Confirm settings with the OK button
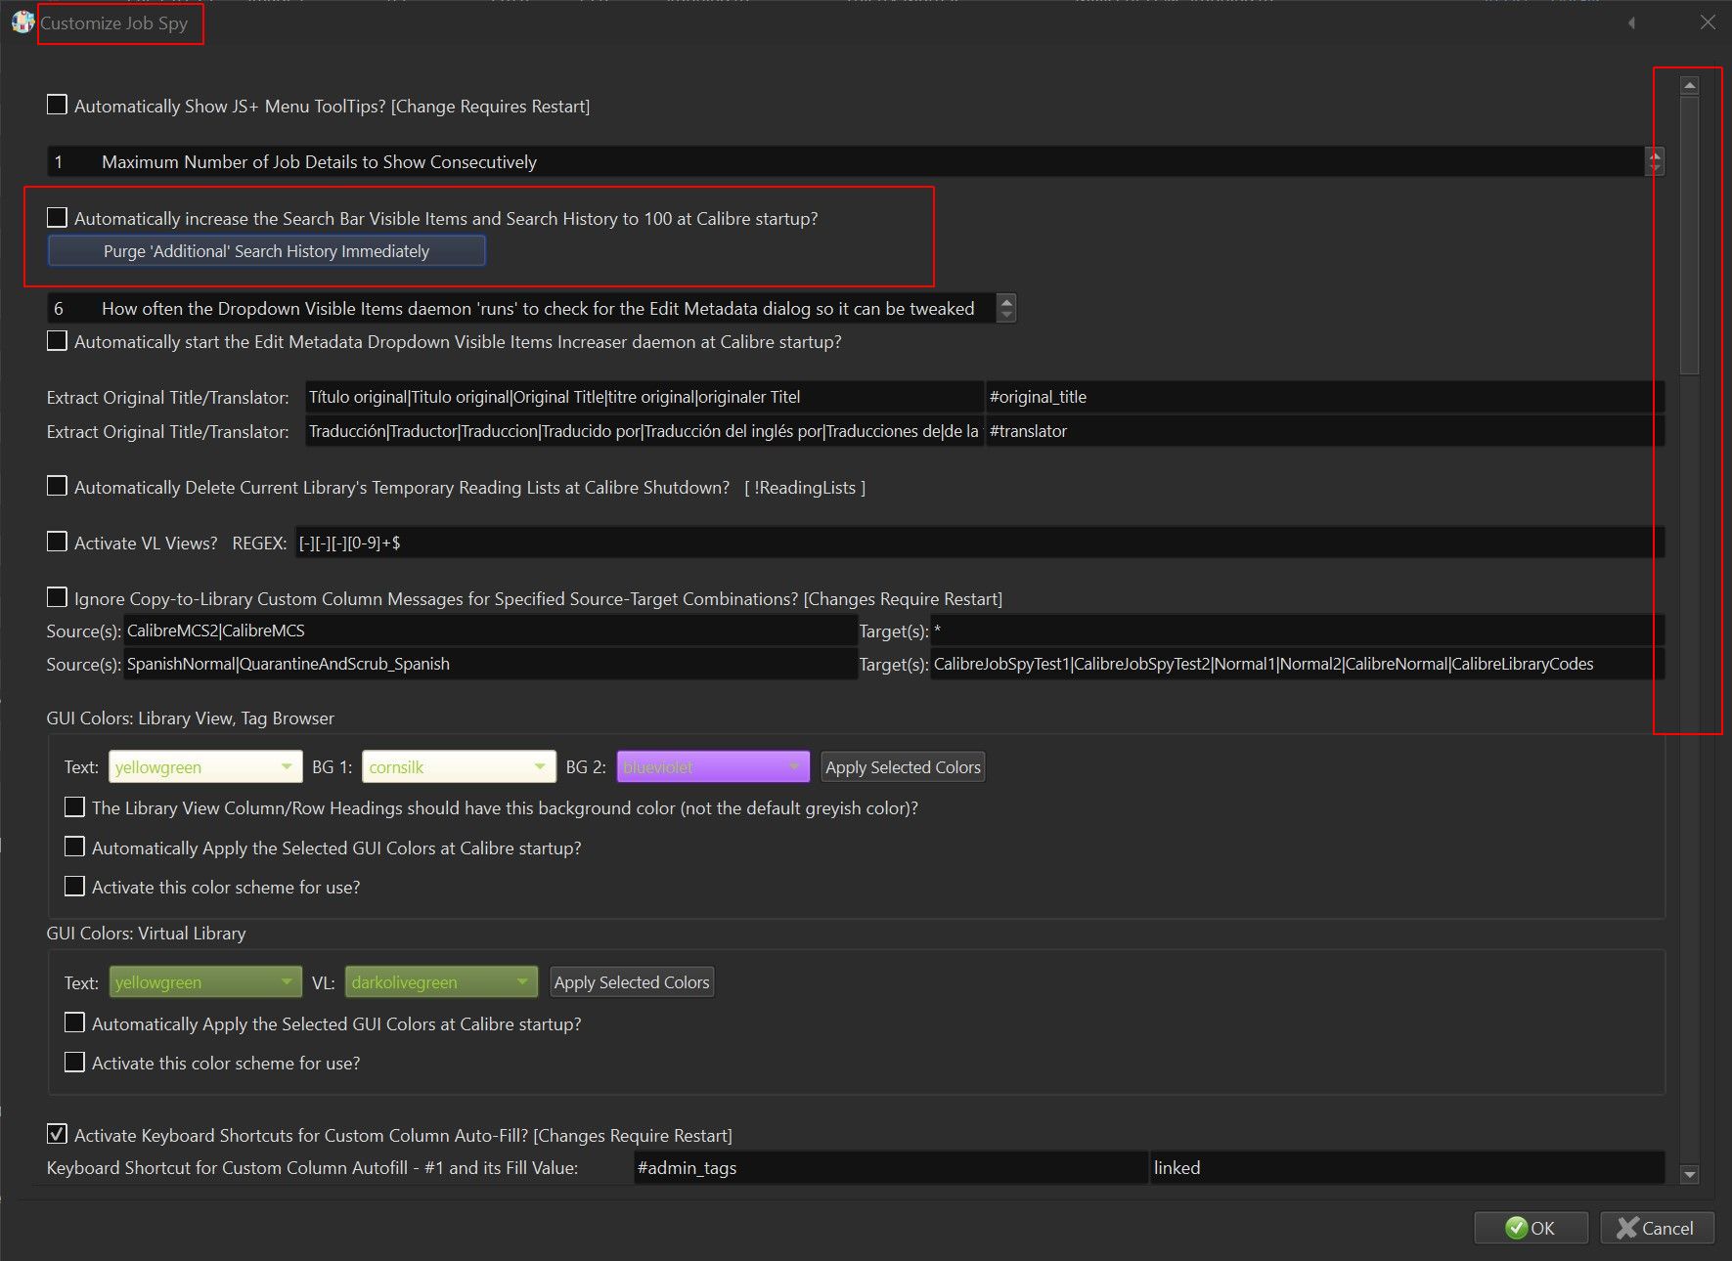The width and height of the screenshot is (1732, 1261). pos(1531,1228)
